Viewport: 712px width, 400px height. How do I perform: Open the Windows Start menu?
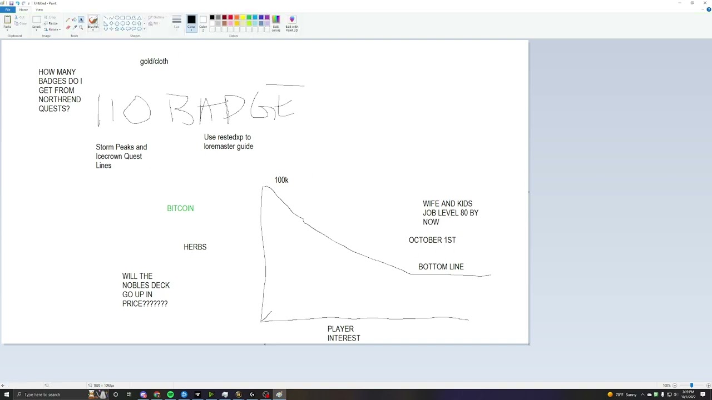point(7,394)
